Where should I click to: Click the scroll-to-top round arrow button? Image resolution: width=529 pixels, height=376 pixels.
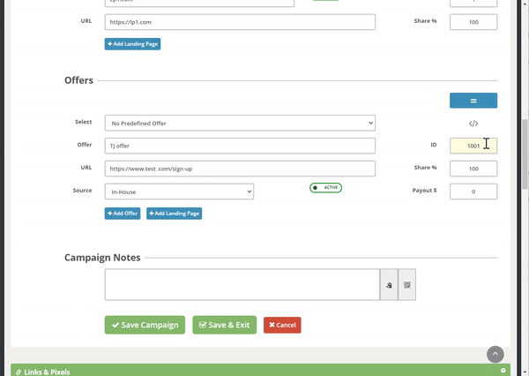[x=495, y=353]
